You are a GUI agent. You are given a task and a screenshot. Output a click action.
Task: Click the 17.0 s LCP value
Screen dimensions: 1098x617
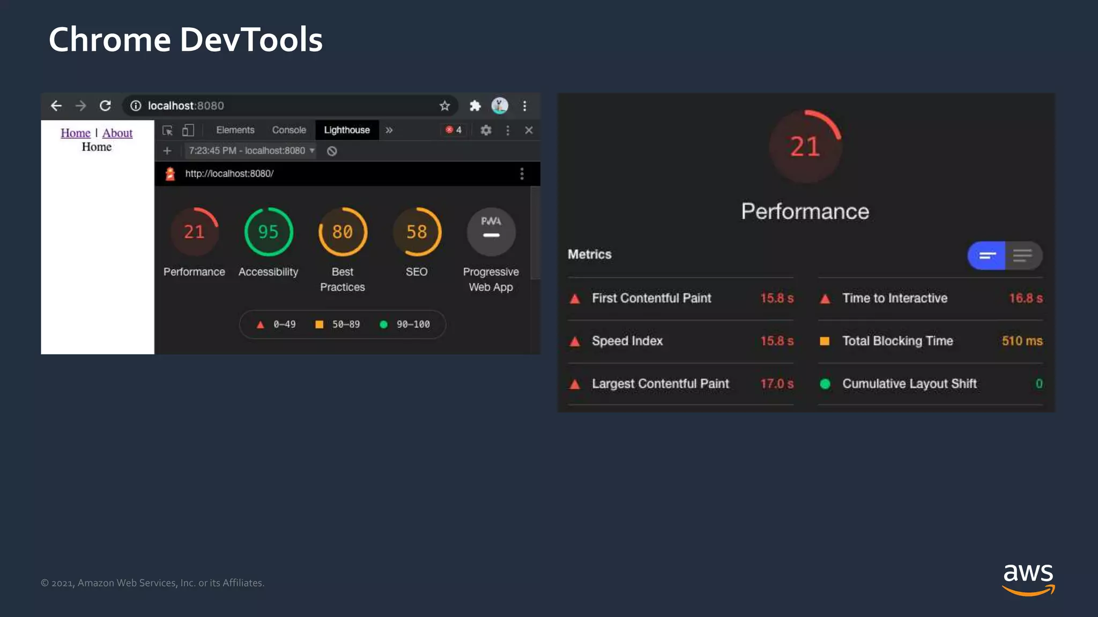click(x=777, y=384)
